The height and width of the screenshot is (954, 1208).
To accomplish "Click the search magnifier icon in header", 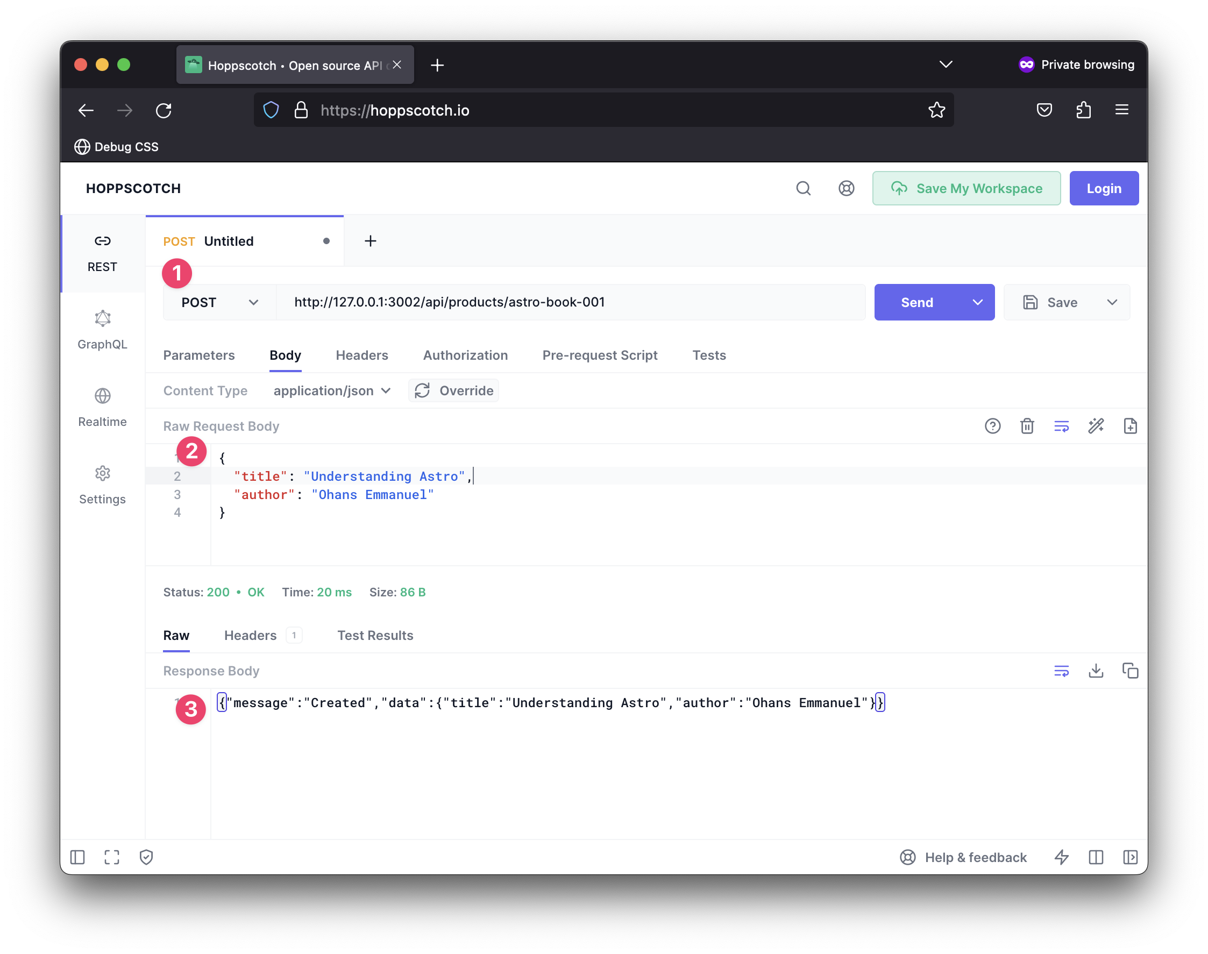I will 803,189.
